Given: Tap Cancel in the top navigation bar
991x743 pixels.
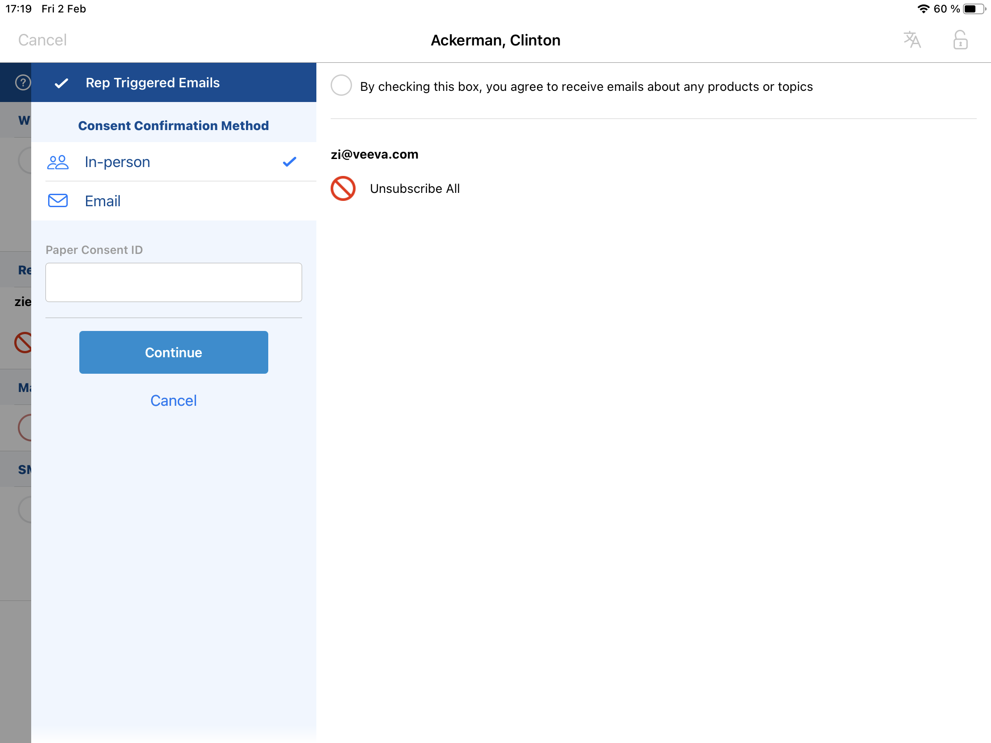Looking at the screenshot, I should 42,40.
